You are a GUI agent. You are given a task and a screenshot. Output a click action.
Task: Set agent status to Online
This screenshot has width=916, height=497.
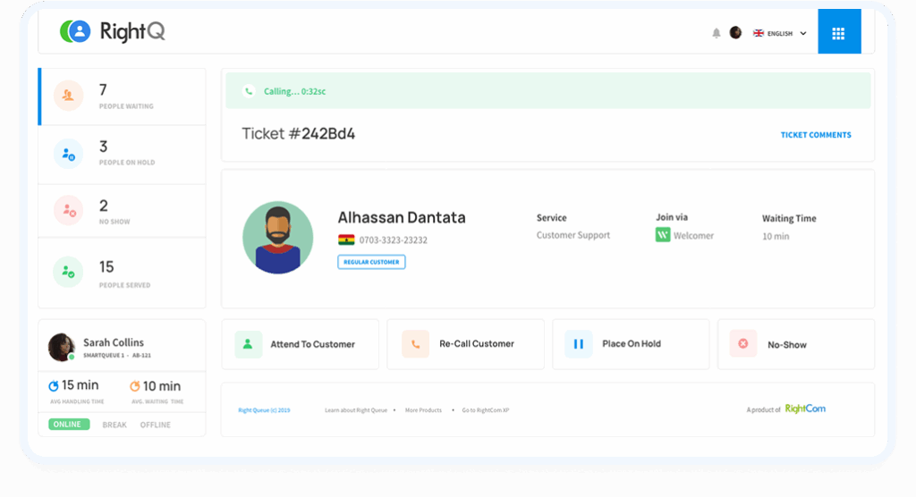coord(68,425)
